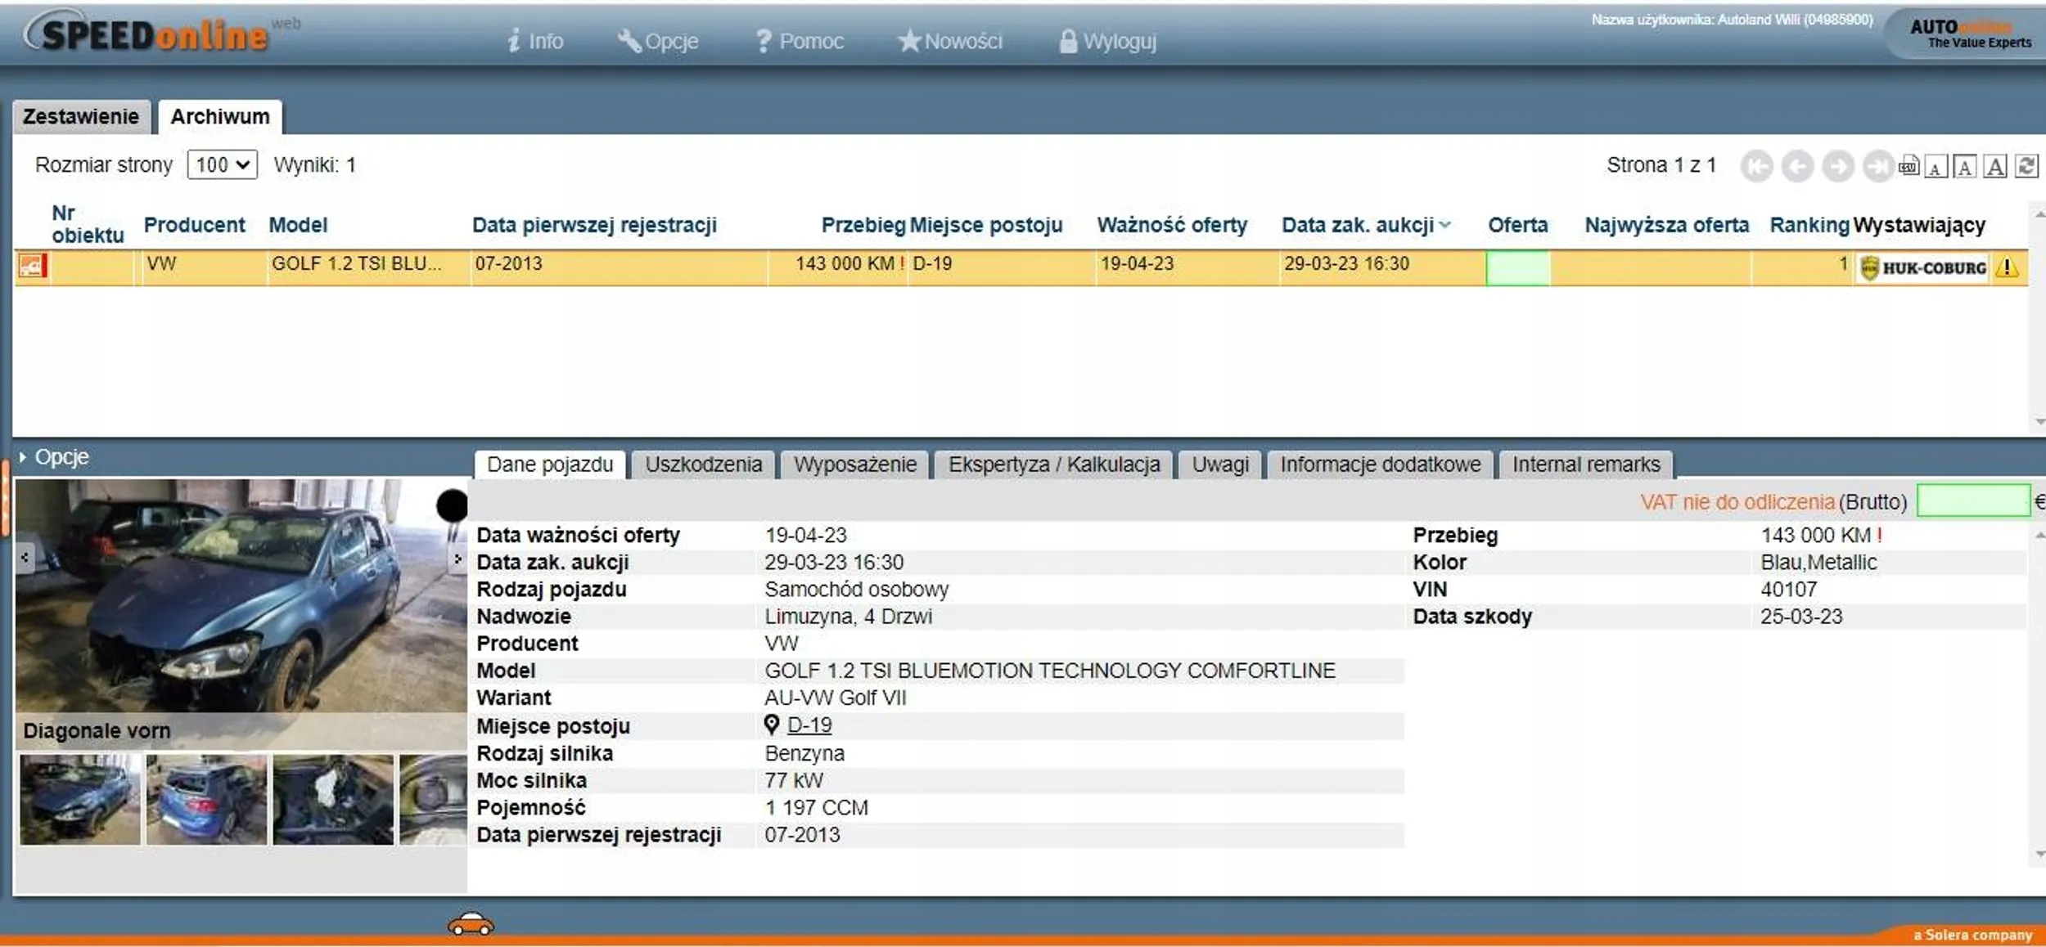
Task: Open the Zestawienie tab
Action: [x=80, y=117]
